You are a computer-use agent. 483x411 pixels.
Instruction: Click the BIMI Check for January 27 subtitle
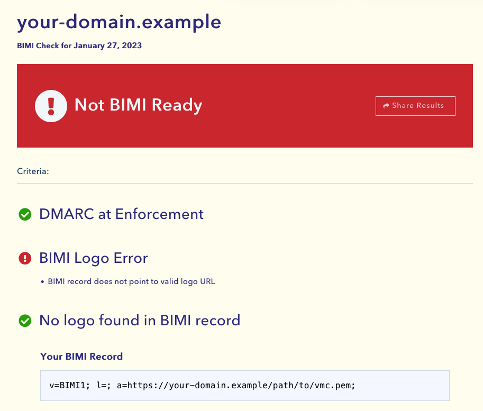click(79, 45)
